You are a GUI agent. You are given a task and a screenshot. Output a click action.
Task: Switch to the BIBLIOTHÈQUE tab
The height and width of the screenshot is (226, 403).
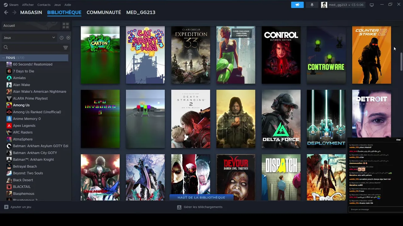coord(64,12)
